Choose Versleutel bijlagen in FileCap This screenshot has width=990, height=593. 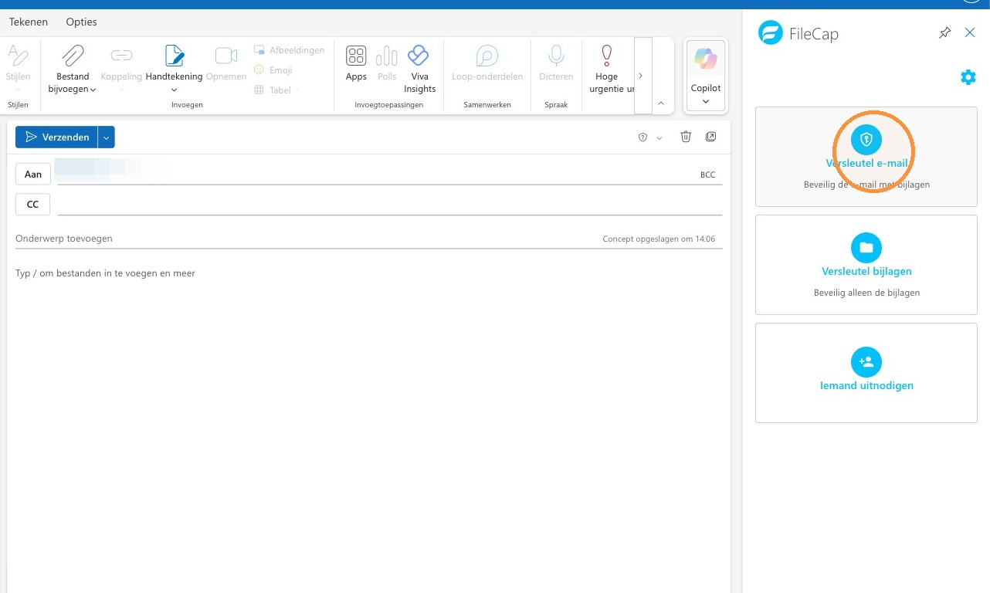[866, 265]
